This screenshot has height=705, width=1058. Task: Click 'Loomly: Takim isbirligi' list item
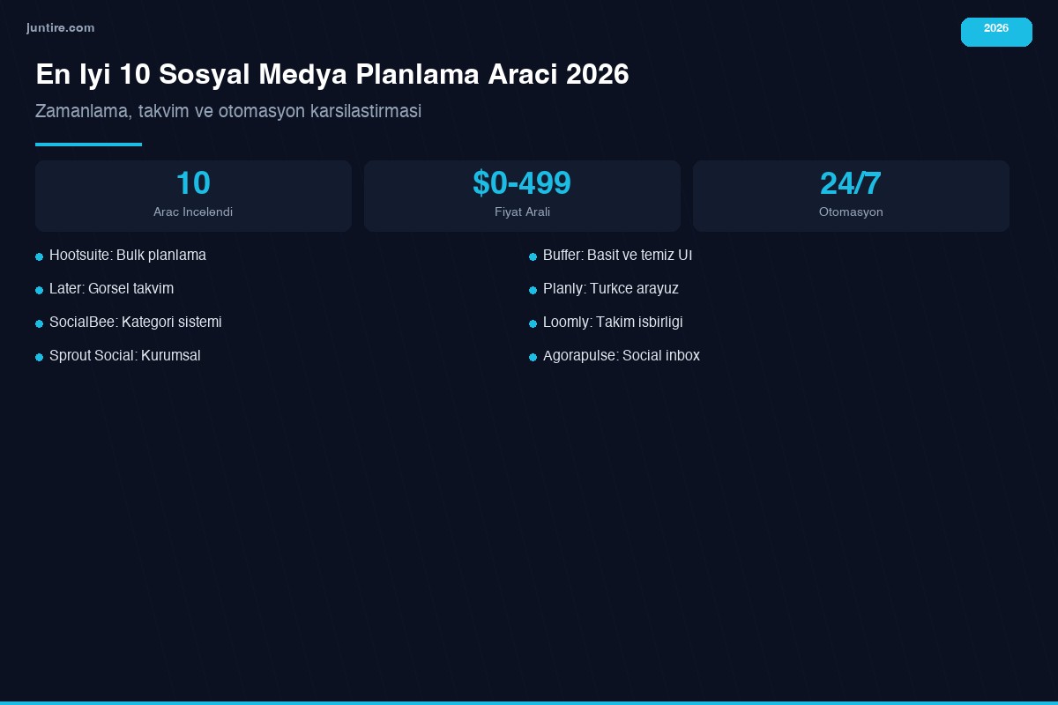613,323
